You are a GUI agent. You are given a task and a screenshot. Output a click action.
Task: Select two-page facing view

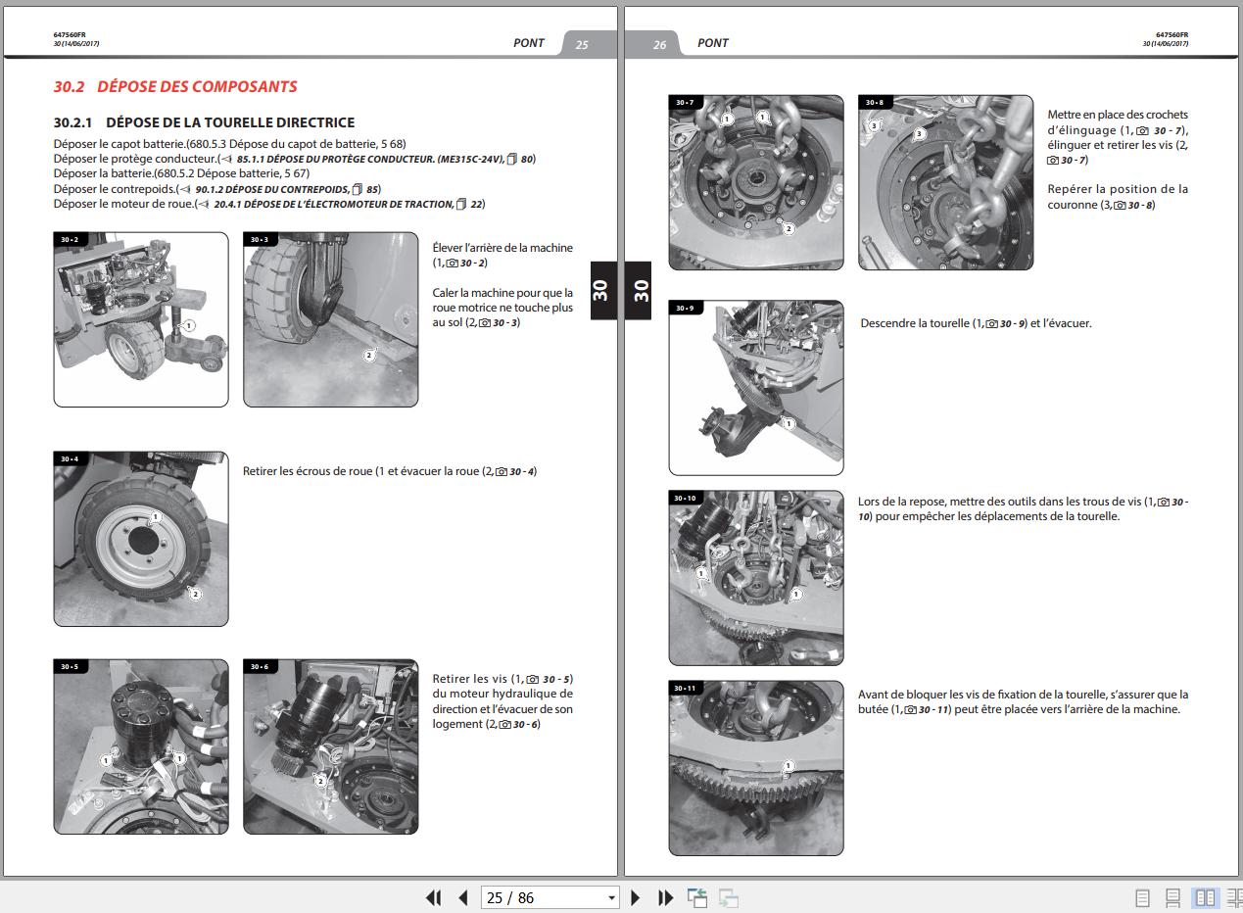coord(1205,897)
